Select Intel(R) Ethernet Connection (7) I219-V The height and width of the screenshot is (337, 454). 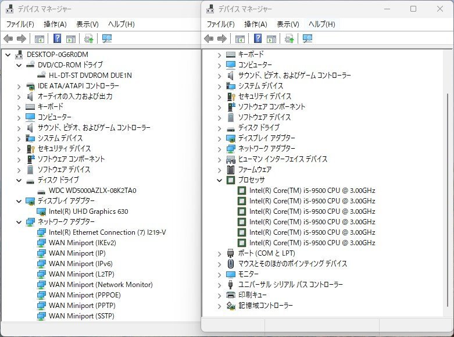click(x=107, y=232)
